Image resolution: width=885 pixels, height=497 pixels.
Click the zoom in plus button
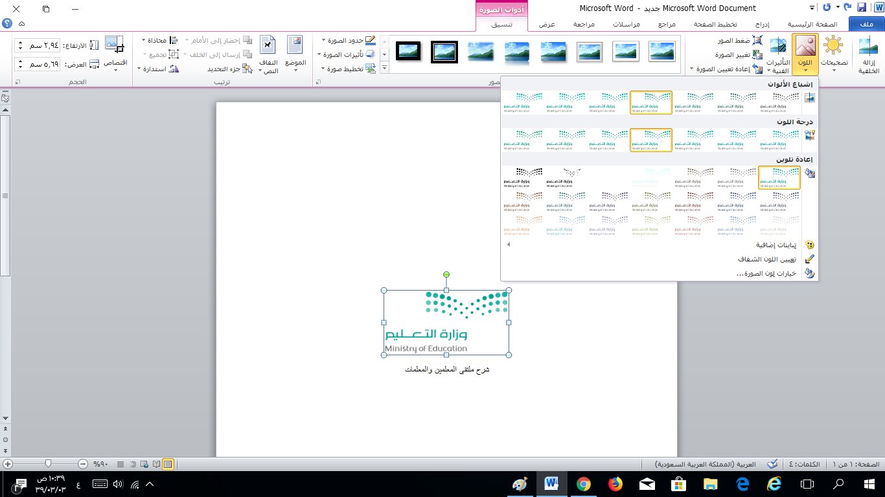pos(8,464)
